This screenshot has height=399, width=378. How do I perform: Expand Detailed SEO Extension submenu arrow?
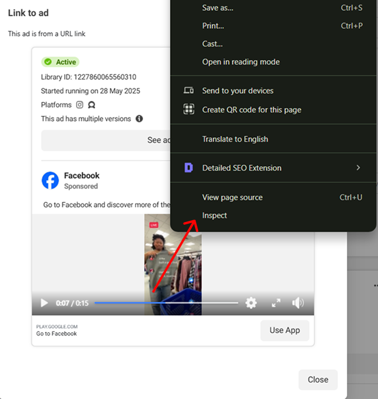coord(358,168)
